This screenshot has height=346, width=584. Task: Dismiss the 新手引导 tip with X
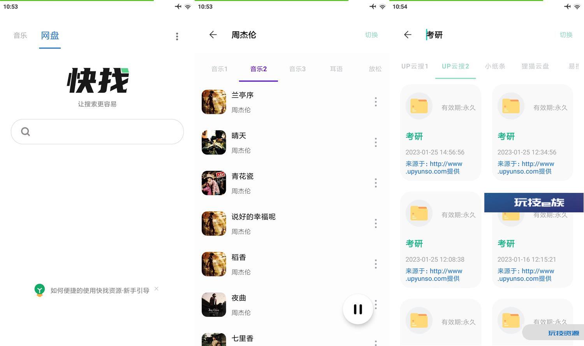click(x=157, y=289)
